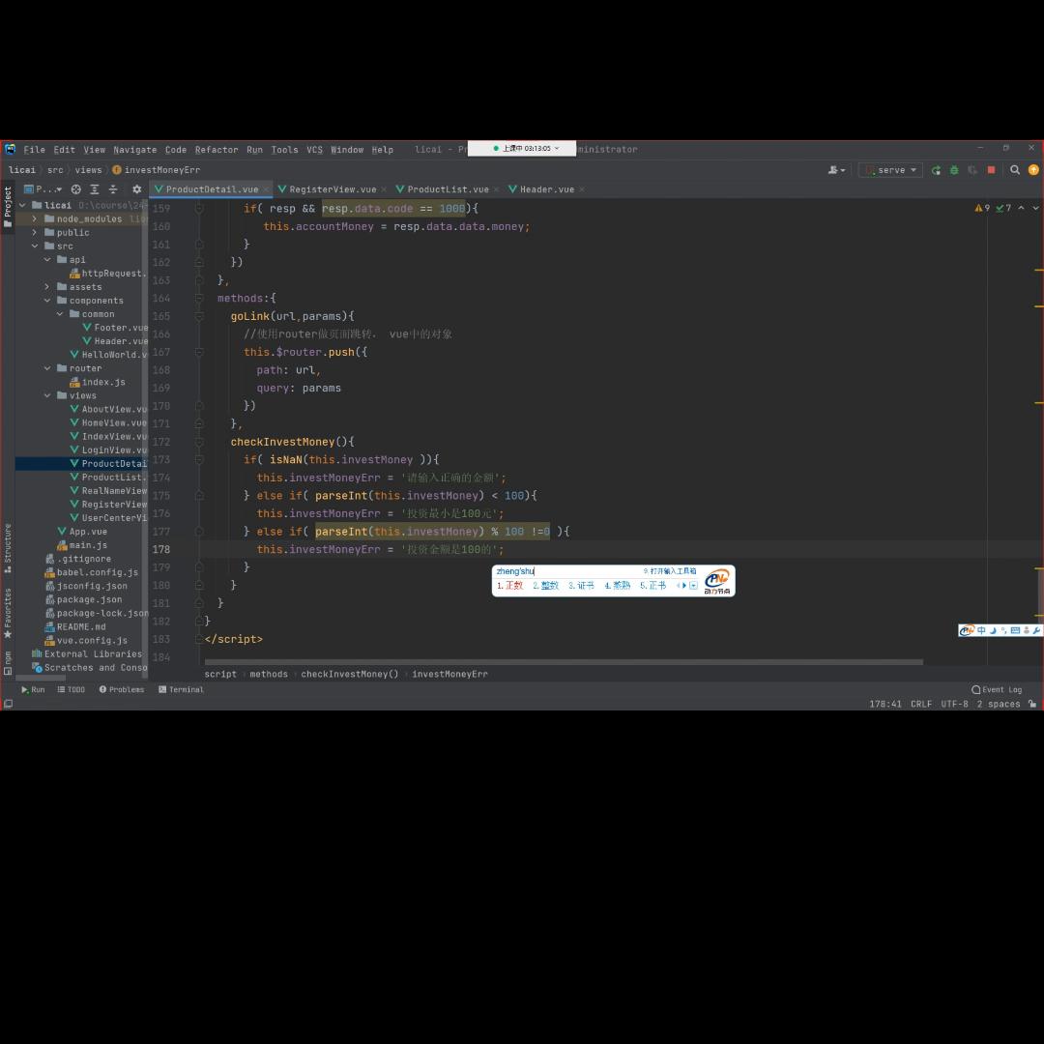The image size is (1044, 1044).
Task: Open Search Everywhere magnifier icon
Action: [x=1015, y=170]
